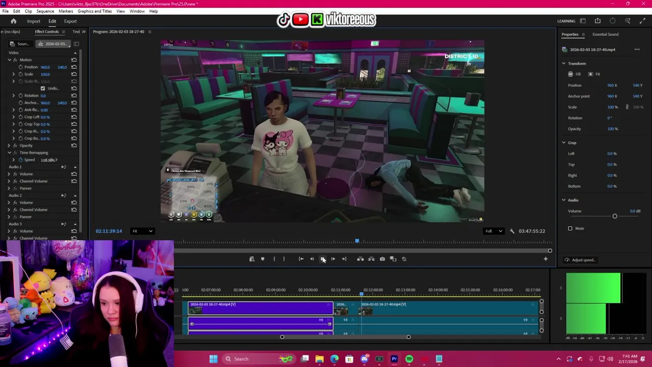The height and width of the screenshot is (367, 652).
Task: Add a marker in Program Monitor
Action: point(262,259)
